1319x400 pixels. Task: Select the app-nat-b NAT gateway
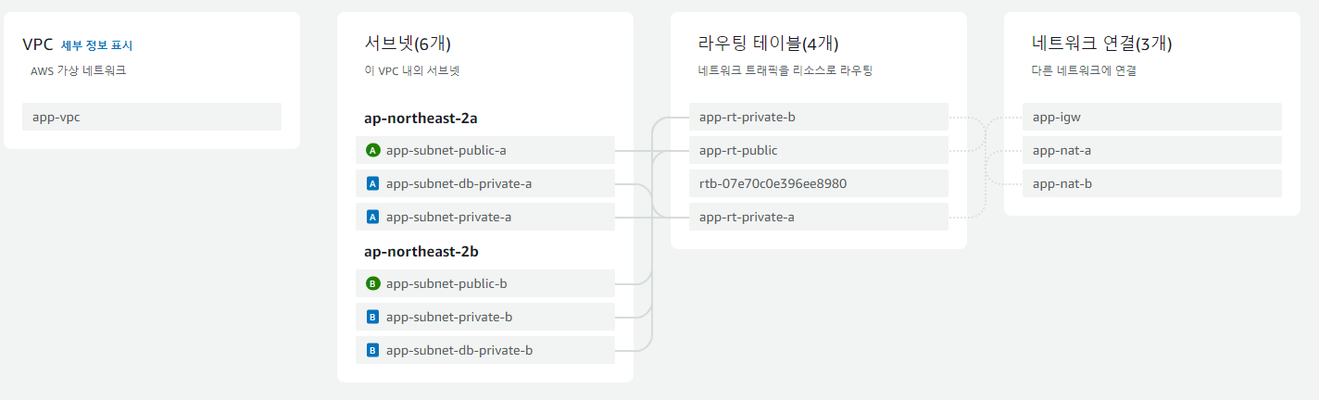pos(1061,183)
